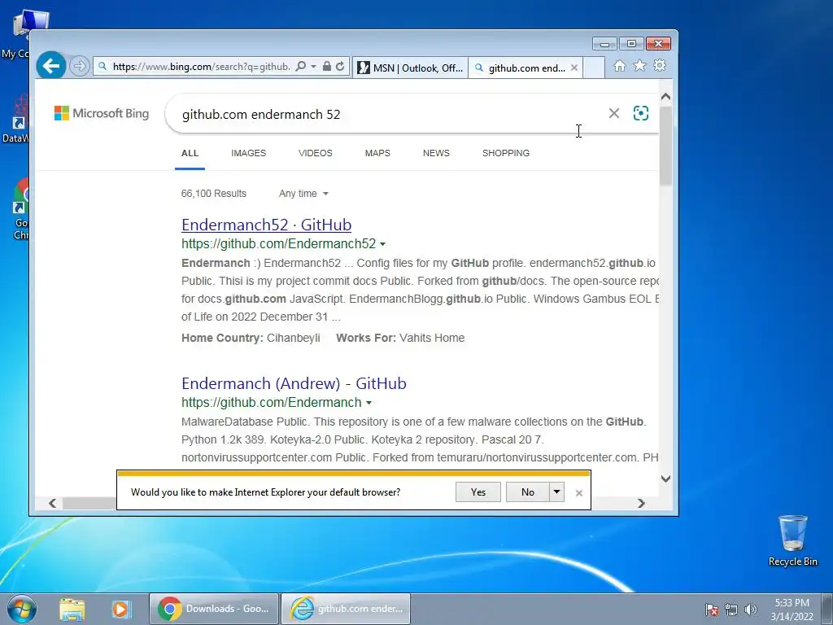833x625 pixels.
Task: Click the https://github.com/Endermanch green URL
Action: (x=272, y=402)
